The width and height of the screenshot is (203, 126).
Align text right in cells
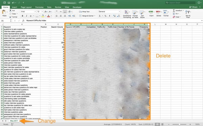[x=65, y=16]
